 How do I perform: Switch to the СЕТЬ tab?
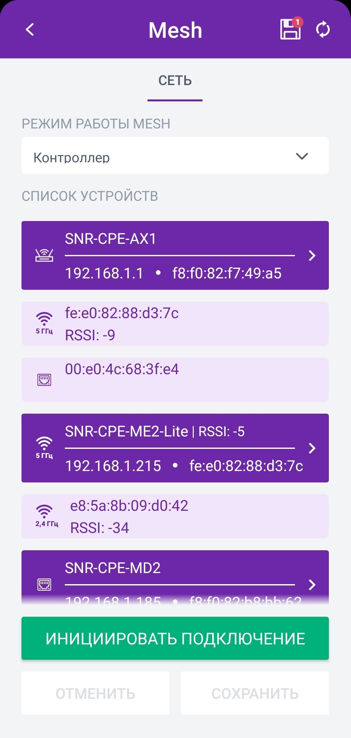(x=175, y=81)
